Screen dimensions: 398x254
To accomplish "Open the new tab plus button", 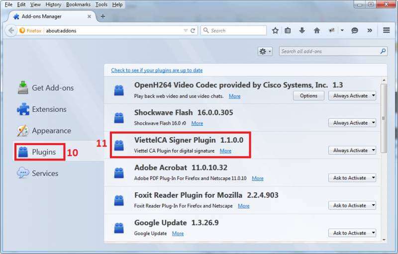I will click(103, 16).
